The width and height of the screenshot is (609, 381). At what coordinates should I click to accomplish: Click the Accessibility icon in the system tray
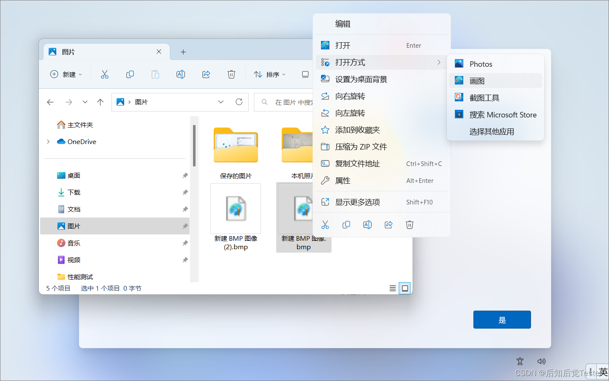(520, 361)
